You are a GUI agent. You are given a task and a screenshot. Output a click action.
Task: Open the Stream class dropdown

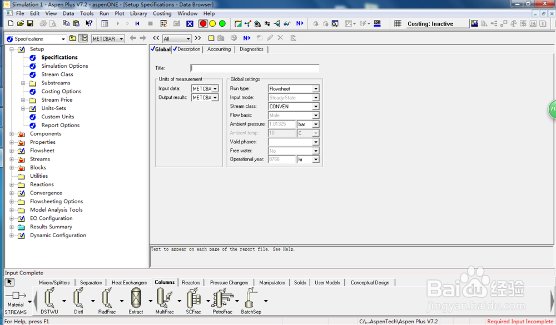(316, 106)
